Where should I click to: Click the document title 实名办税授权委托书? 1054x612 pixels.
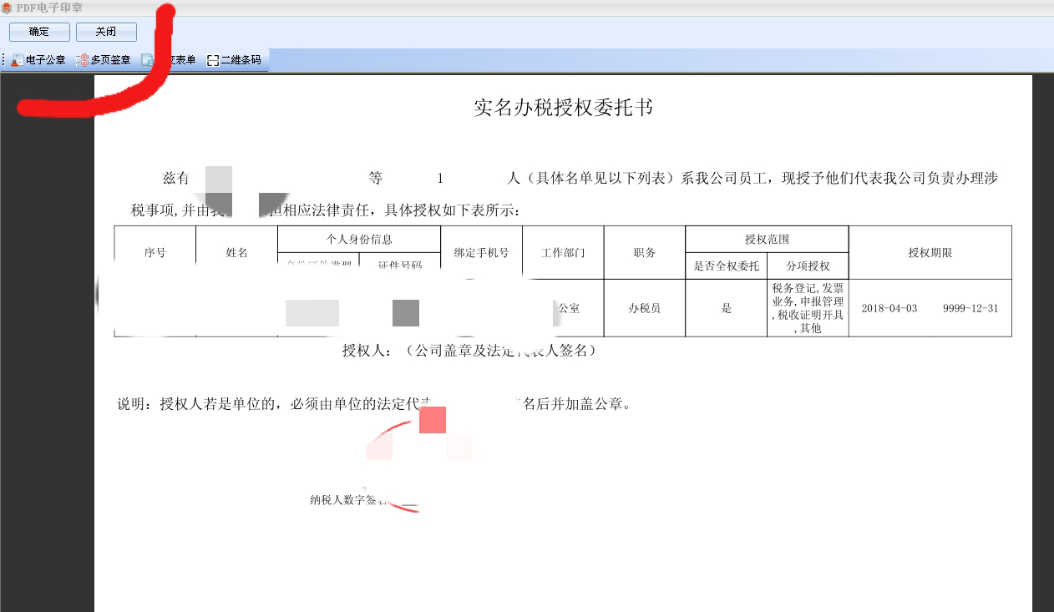pyautogui.click(x=563, y=108)
